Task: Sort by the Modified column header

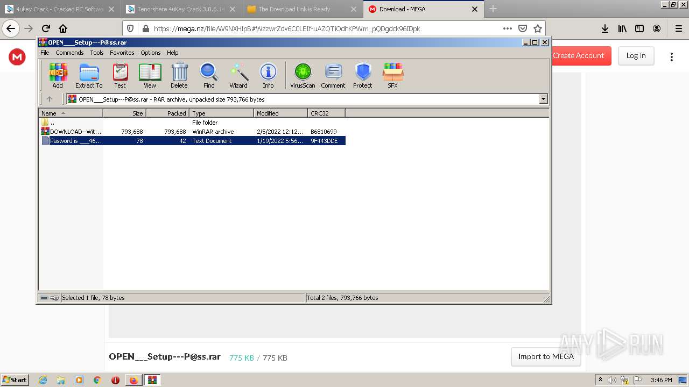Action: pos(281,113)
